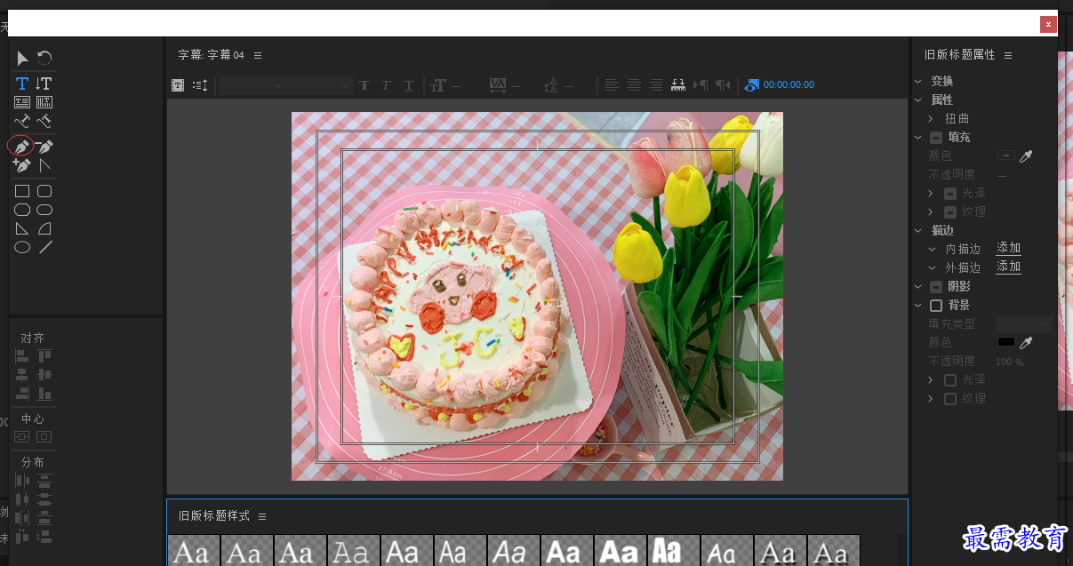The width and height of the screenshot is (1073, 566).
Task: Open the 填充类型 (Fill Type) dropdown
Action: click(1023, 323)
